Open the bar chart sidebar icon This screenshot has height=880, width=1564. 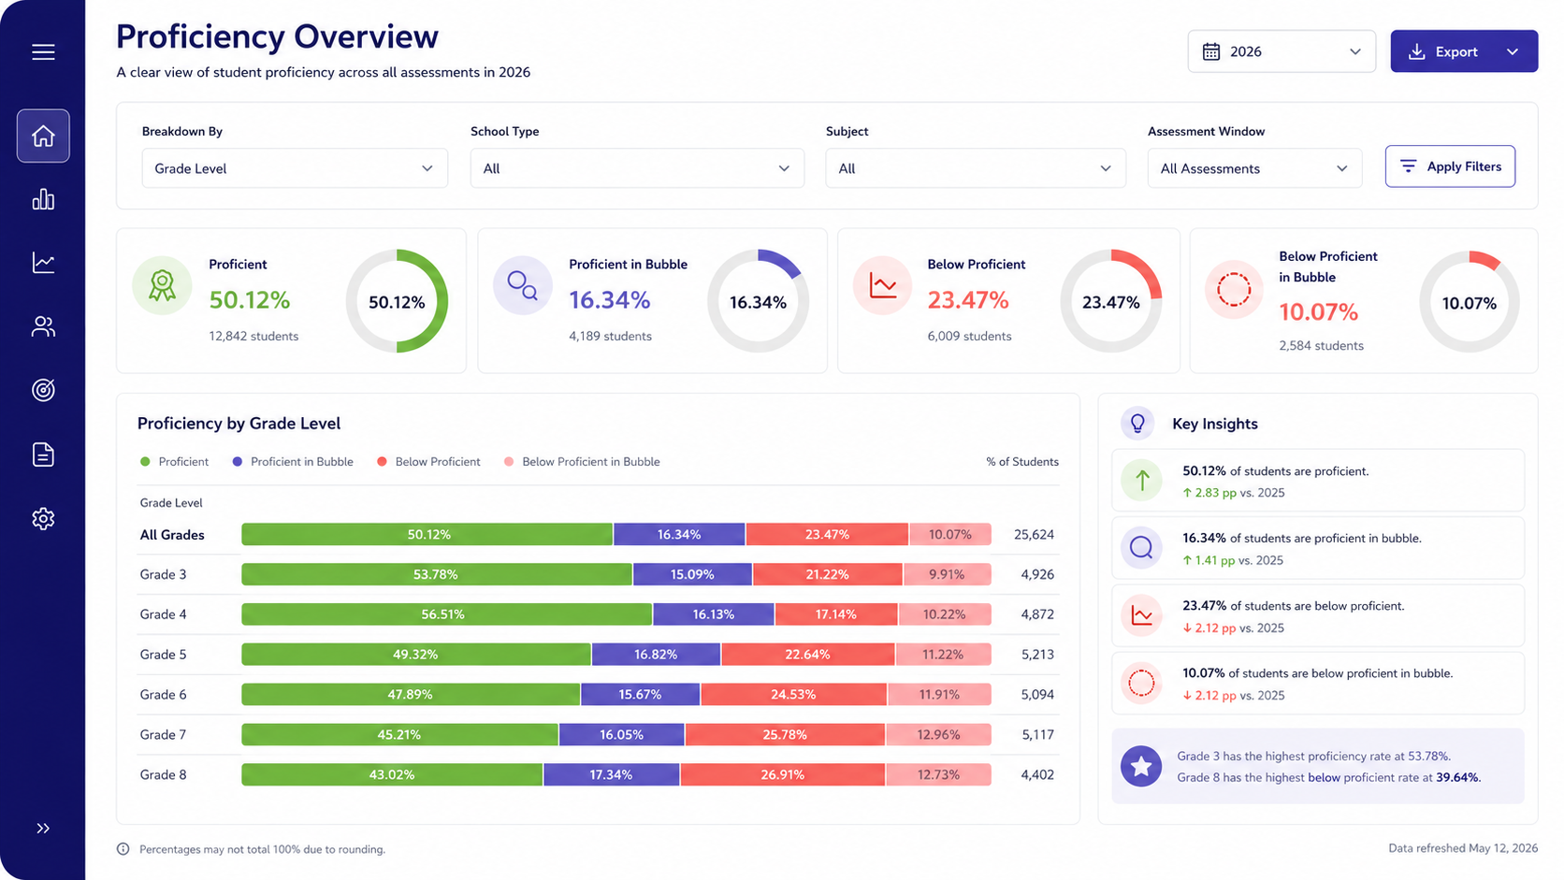click(x=43, y=199)
